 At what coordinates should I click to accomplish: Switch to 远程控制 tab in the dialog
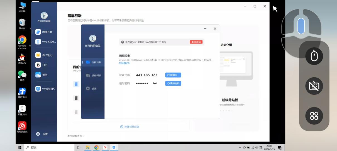tap(93, 62)
